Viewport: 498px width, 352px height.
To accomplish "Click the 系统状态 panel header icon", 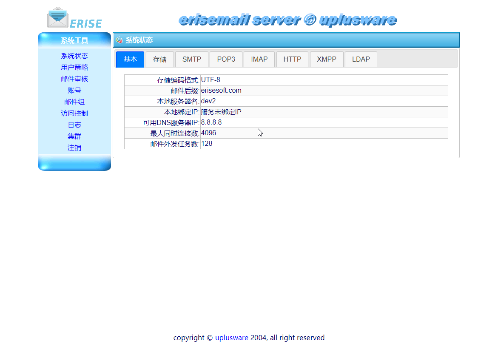I will [119, 40].
